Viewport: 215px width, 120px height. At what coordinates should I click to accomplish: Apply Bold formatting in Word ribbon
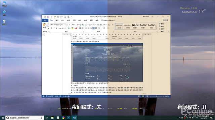click(x=51, y=28)
